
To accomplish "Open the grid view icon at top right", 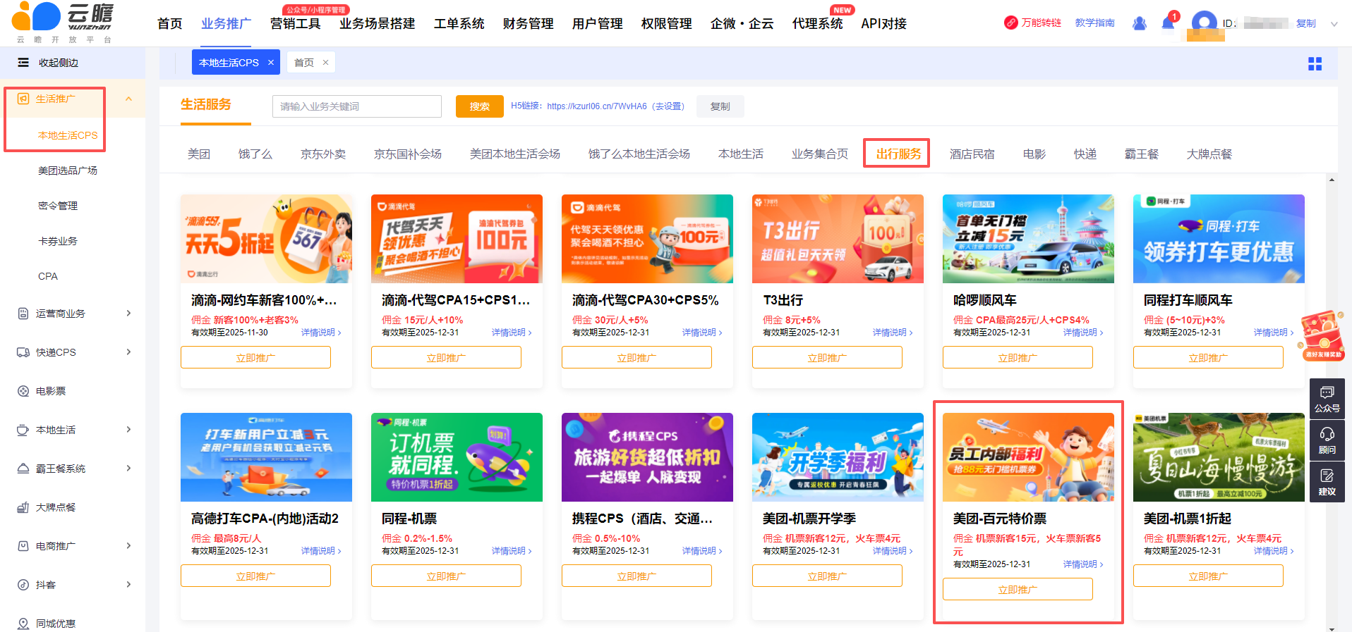I will pyautogui.click(x=1315, y=64).
